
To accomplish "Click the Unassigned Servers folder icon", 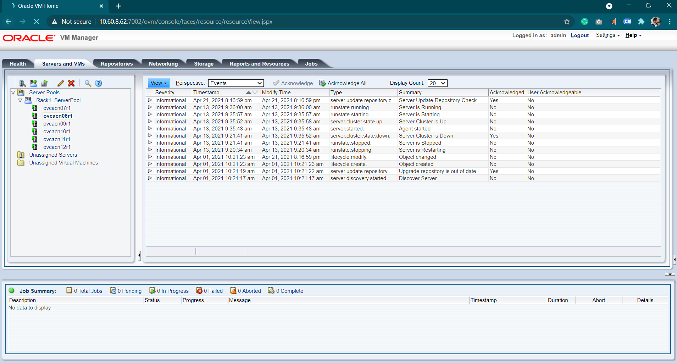I will click(x=21, y=155).
